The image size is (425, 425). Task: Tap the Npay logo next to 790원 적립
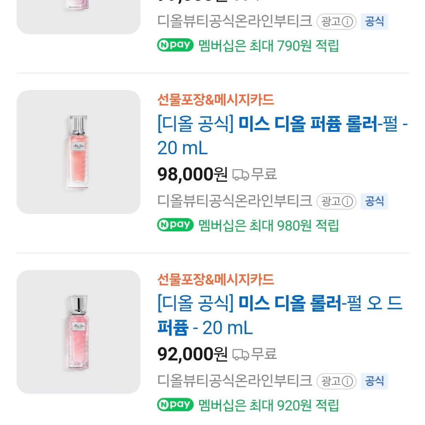(x=176, y=45)
